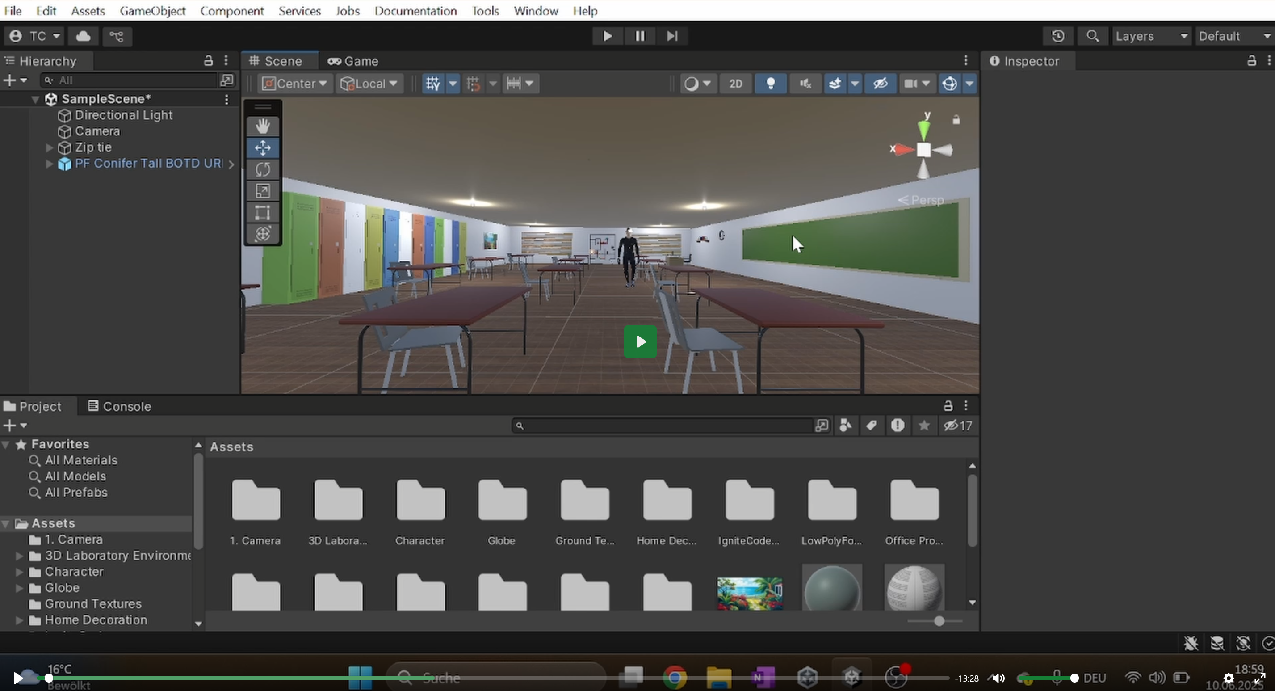The width and height of the screenshot is (1275, 691).
Task: Toggle scene lighting with the lightbulb icon
Action: point(771,83)
